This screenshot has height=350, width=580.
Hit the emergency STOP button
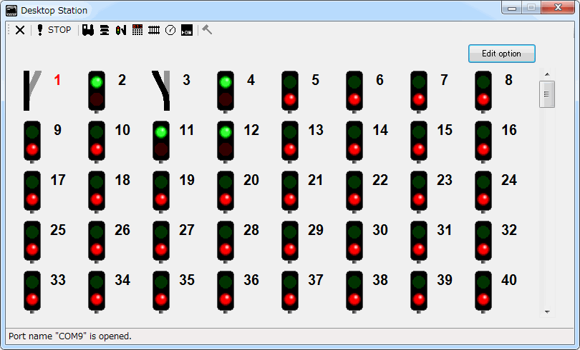54,30
